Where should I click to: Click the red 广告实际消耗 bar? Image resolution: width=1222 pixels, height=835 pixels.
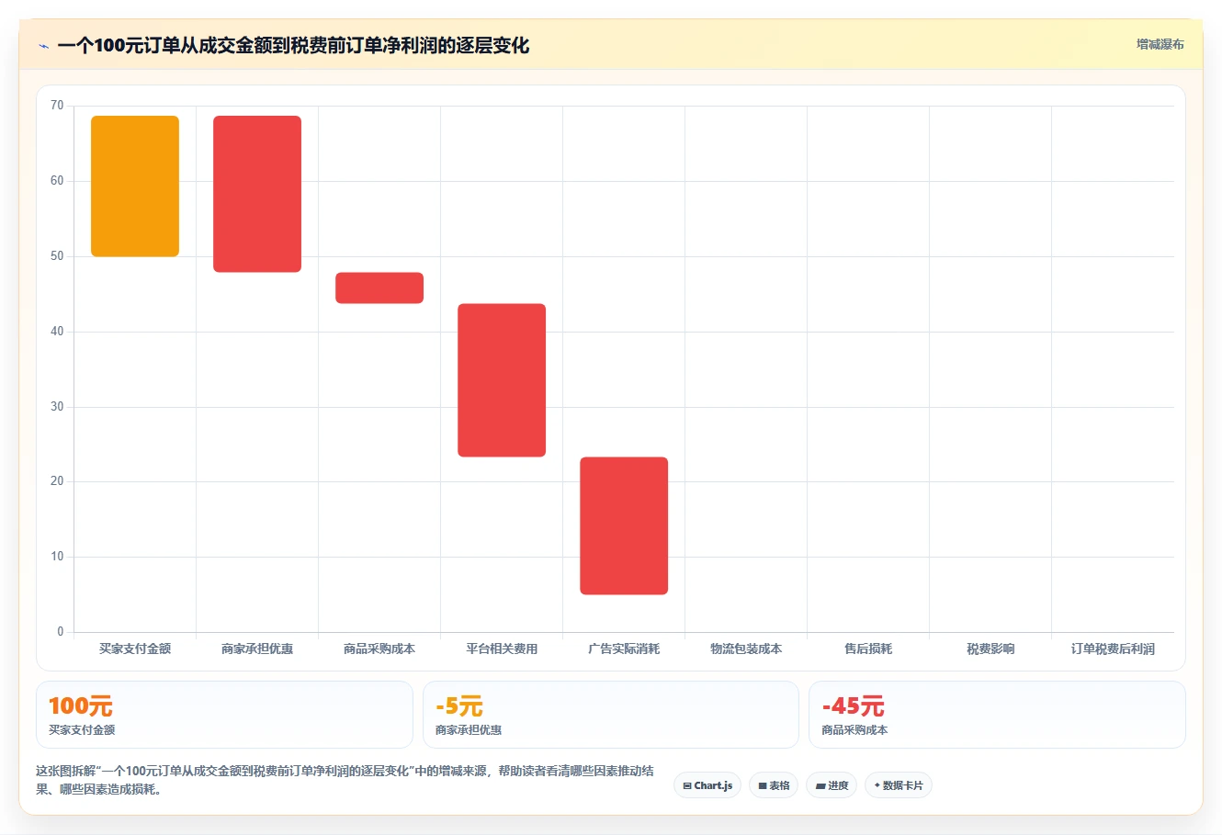[624, 525]
